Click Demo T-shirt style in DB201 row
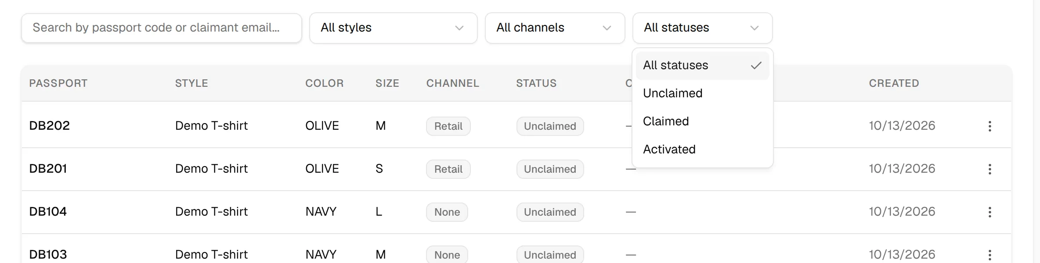This screenshot has height=263, width=1040. [x=211, y=169]
